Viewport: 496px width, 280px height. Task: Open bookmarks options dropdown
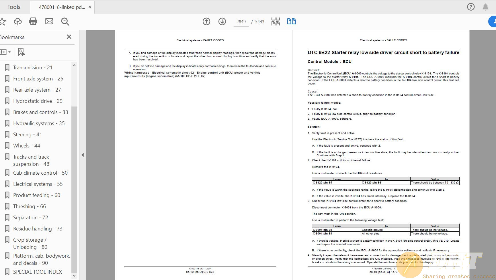pyautogui.click(x=5, y=52)
